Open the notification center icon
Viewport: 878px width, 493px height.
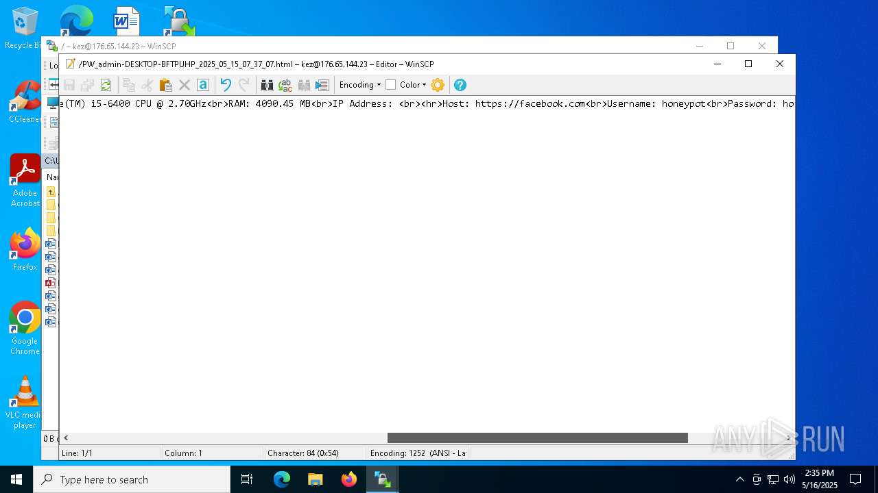[855, 479]
